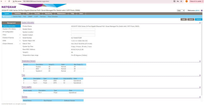Expand Green Ethernet menu

[x=20, y=44]
